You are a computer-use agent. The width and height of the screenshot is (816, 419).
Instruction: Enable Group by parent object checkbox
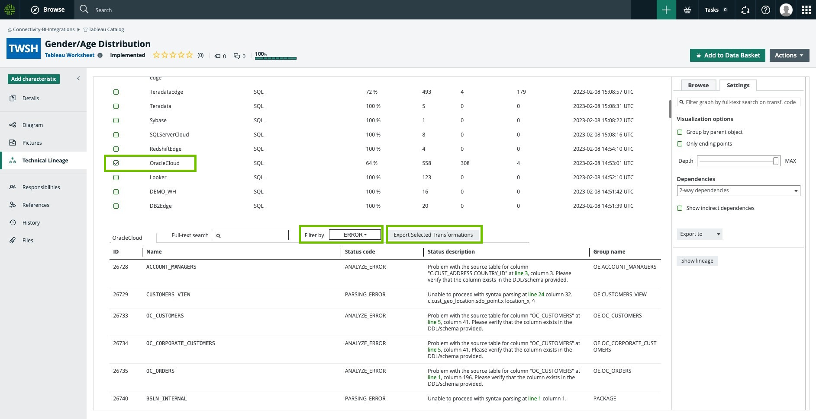680,132
